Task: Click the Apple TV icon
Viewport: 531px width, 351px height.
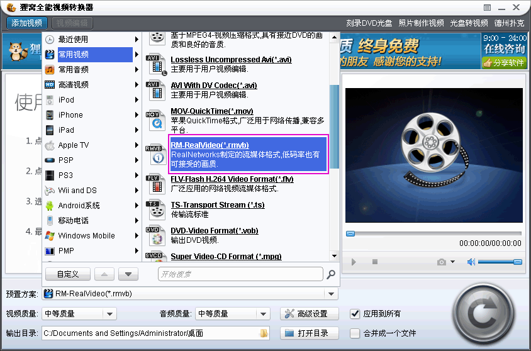Action: tap(50, 145)
